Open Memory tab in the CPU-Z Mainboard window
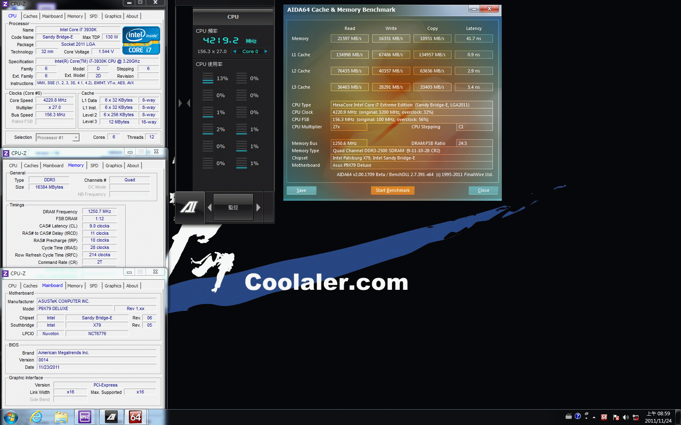This screenshot has height=425, width=681. tap(75, 286)
